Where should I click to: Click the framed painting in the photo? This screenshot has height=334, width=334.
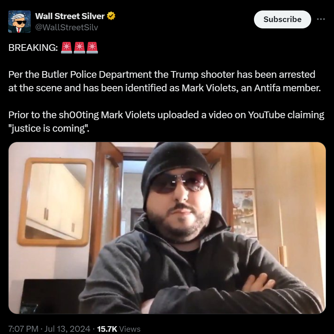243,212
